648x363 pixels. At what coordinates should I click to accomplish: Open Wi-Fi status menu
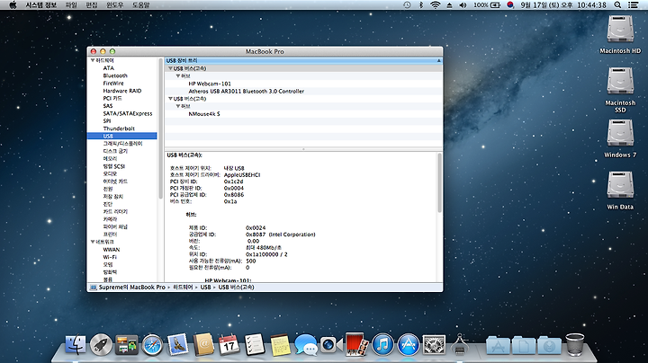pyautogui.click(x=436, y=5)
